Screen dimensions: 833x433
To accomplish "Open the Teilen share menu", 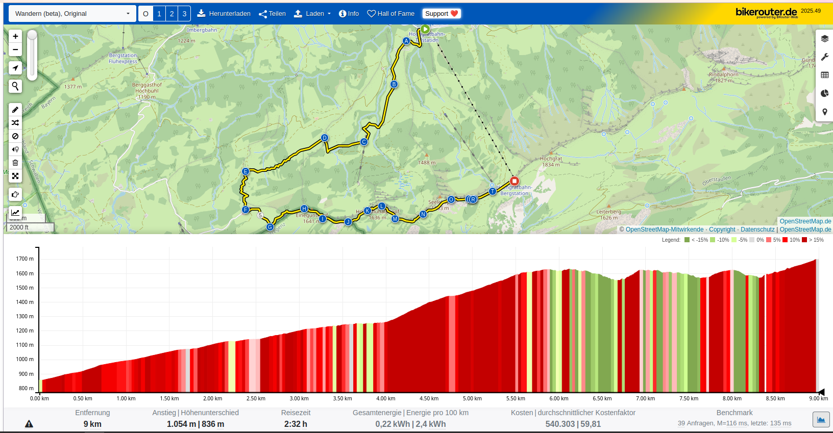I will pos(272,14).
